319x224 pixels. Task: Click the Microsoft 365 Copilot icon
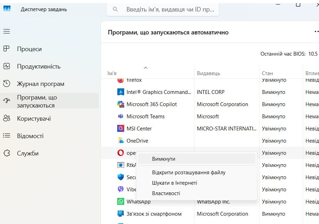tap(121, 104)
